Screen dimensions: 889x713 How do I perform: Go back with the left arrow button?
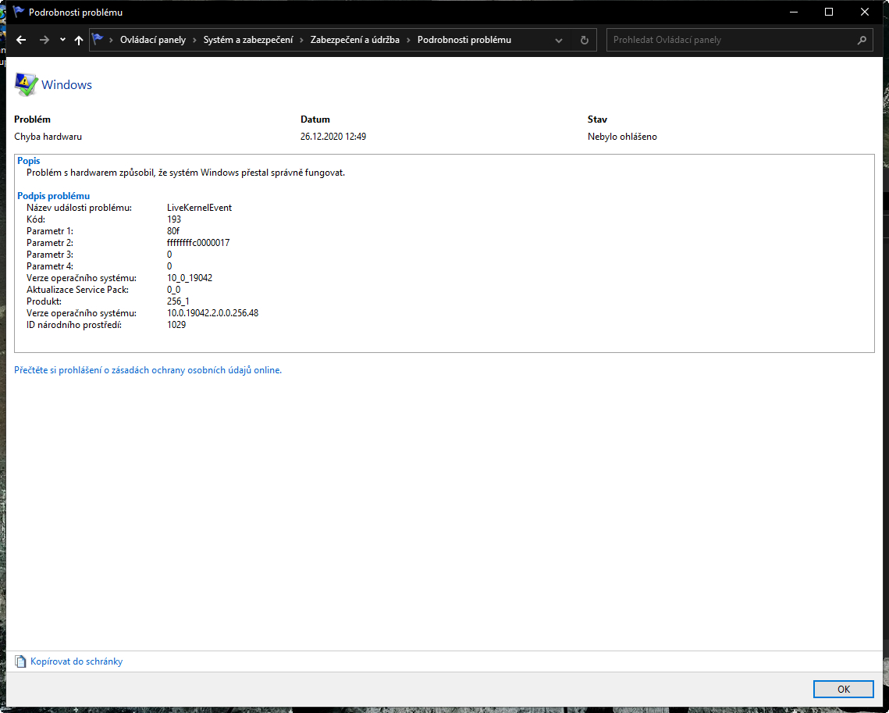(x=21, y=40)
